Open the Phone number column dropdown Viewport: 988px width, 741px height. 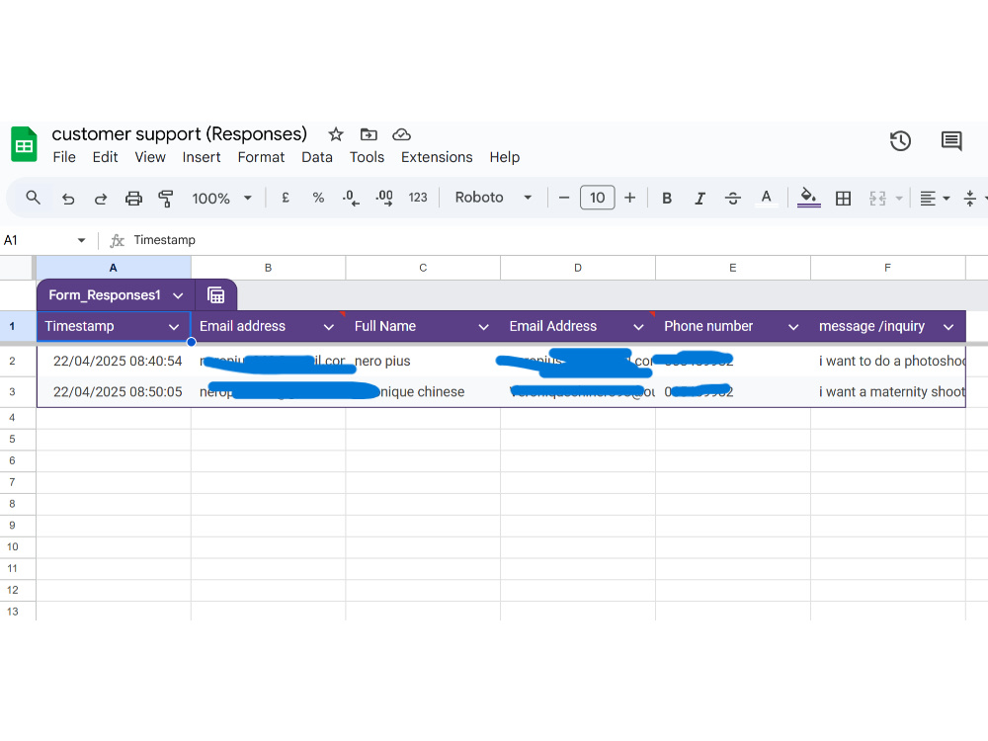pos(793,327)
